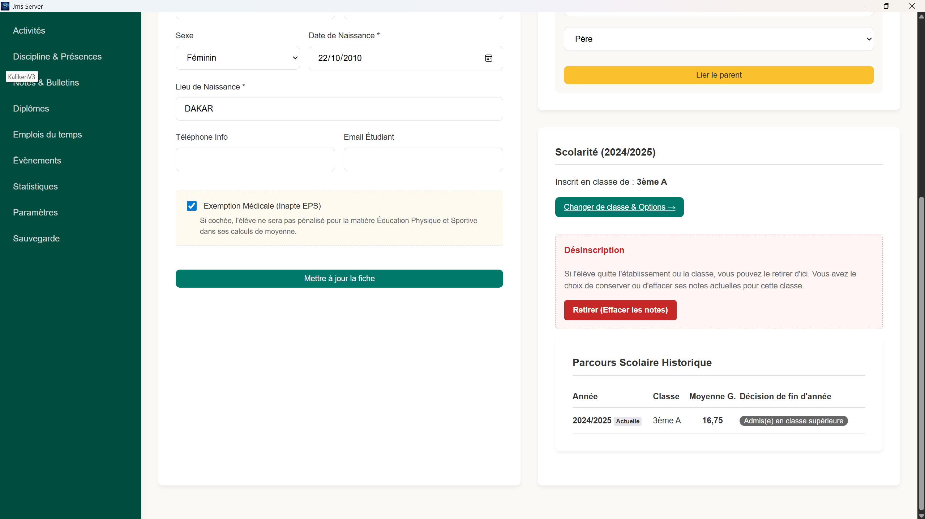The width and height of the screenshot is (925, 519).
Task: Uncheck Exemption Médicale (Inapte EPS) checkbox
Action: [x=192, y=206]
